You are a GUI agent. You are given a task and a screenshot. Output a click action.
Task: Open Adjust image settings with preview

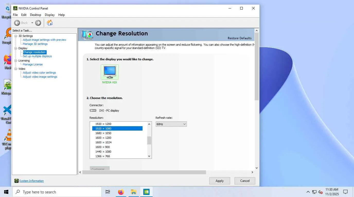point(45,40)
